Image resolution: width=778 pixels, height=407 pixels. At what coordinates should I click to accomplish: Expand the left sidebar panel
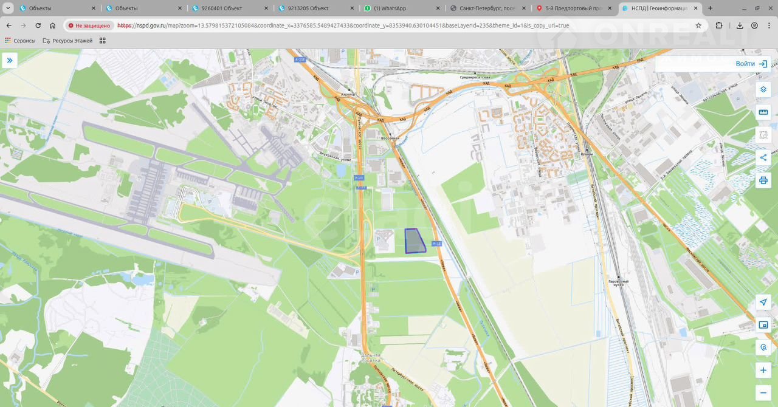pyautogui.click(x=10, y=60)
